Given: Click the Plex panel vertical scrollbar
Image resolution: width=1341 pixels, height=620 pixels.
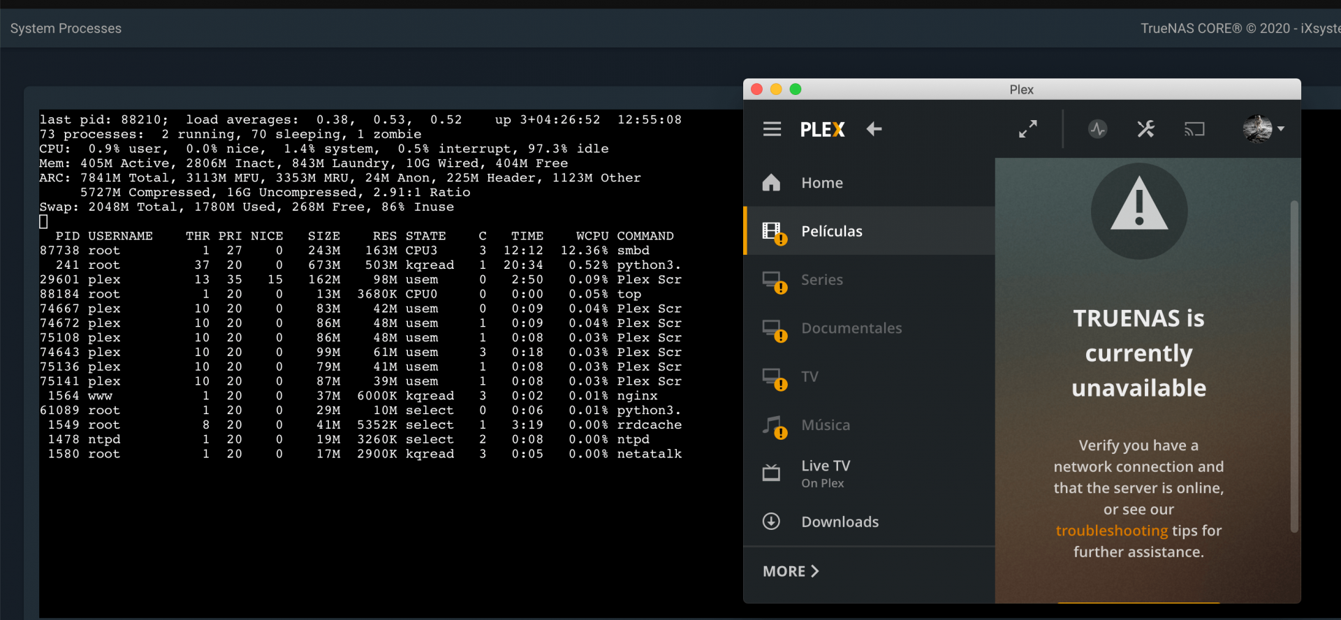Looking at the screenshot, I should 1294,367.
